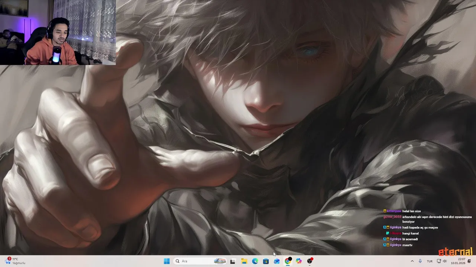Open Task View from the taskbar

point(233,261)
